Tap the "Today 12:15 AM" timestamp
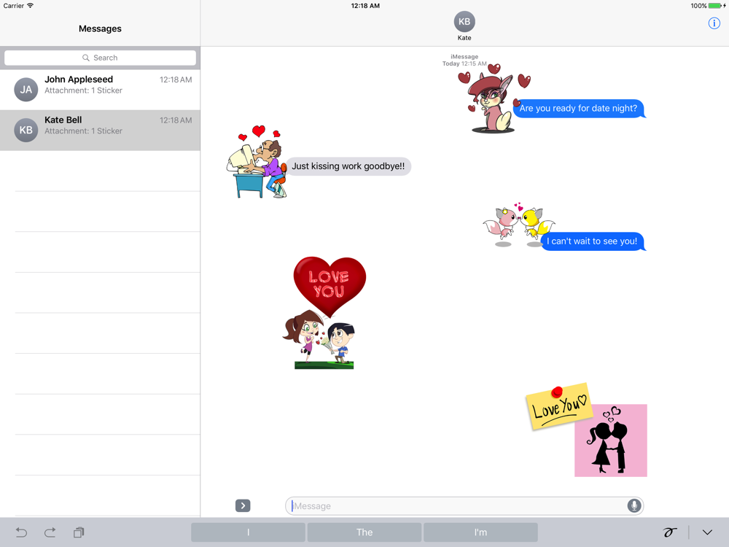Image resolution: width=729 pixels, height=547 pixels. pos(464,63)
